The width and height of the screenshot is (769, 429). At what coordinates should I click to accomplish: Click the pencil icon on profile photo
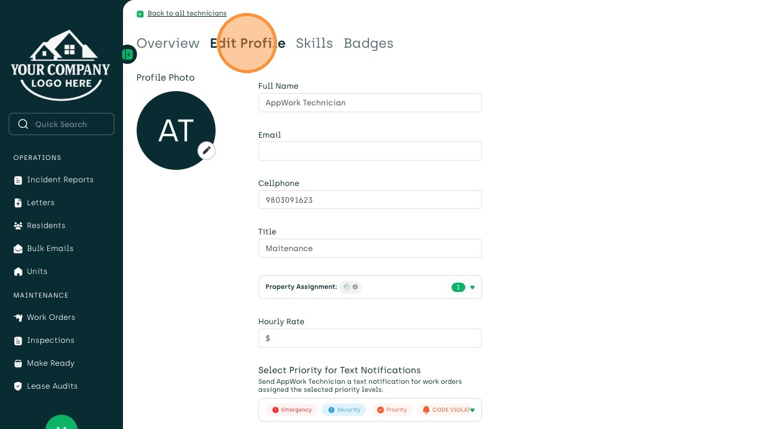point(206,150)
